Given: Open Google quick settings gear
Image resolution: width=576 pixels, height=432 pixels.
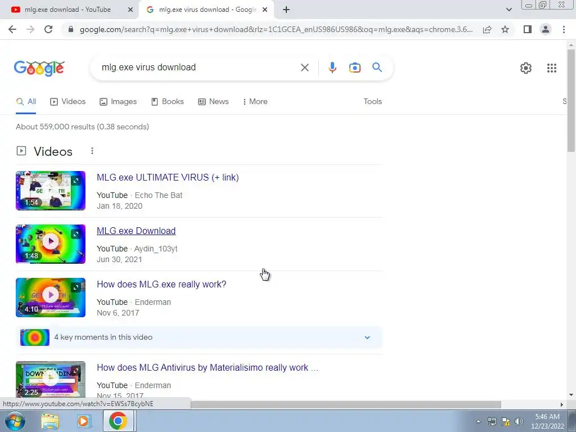Looking at the screenshot, I should coord(526,68).
